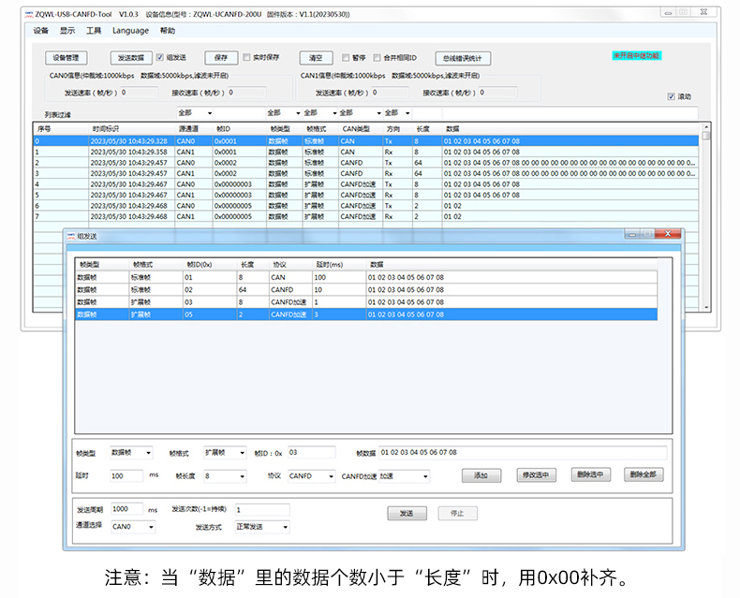This screenshot has width=740, height=598.
Task: Open the 工具 menu
Action: click(x=94, y=31)
